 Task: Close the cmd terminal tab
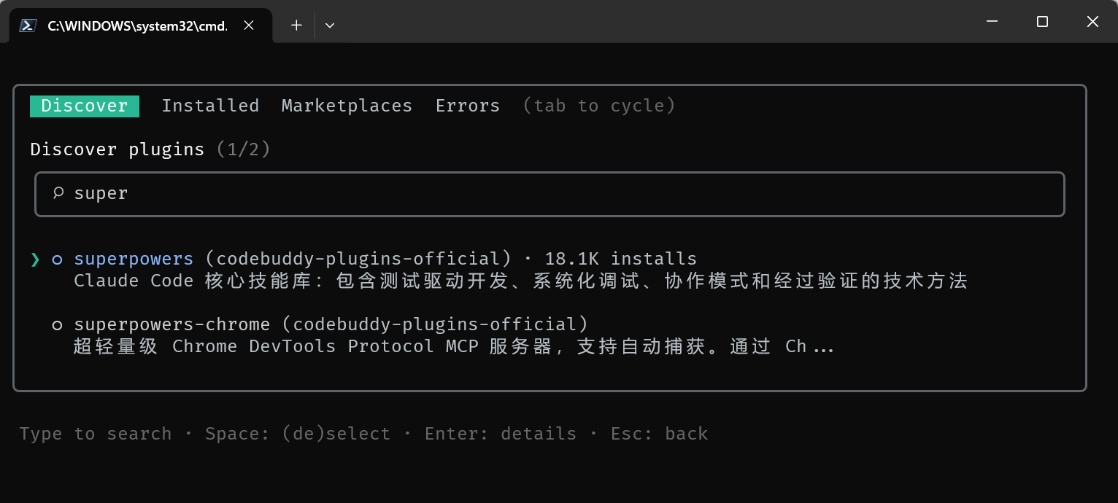click(249, 26)
